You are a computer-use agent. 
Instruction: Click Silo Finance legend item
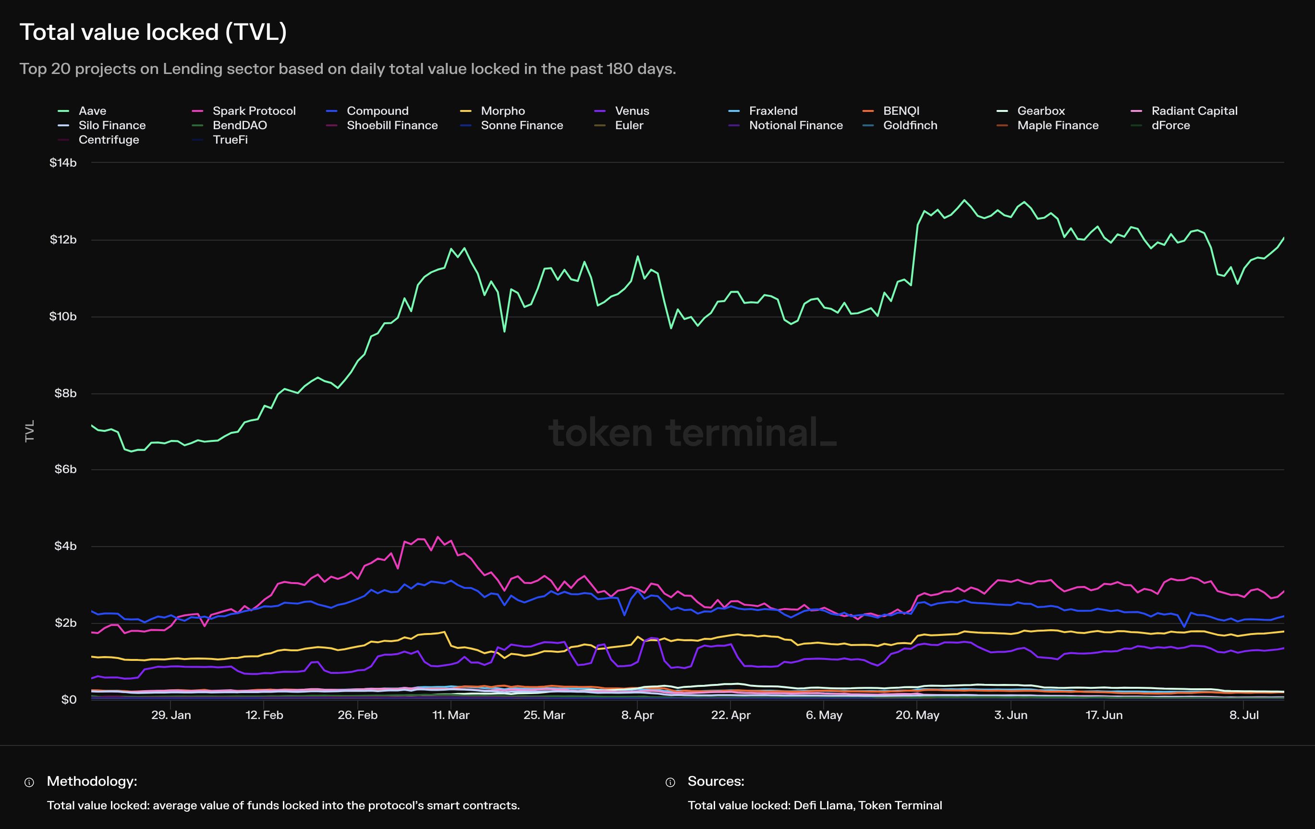click(111, 126)
